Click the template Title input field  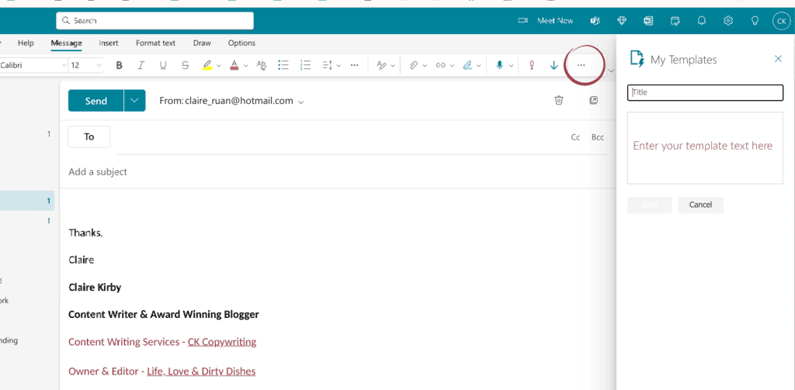click(705, 93)
